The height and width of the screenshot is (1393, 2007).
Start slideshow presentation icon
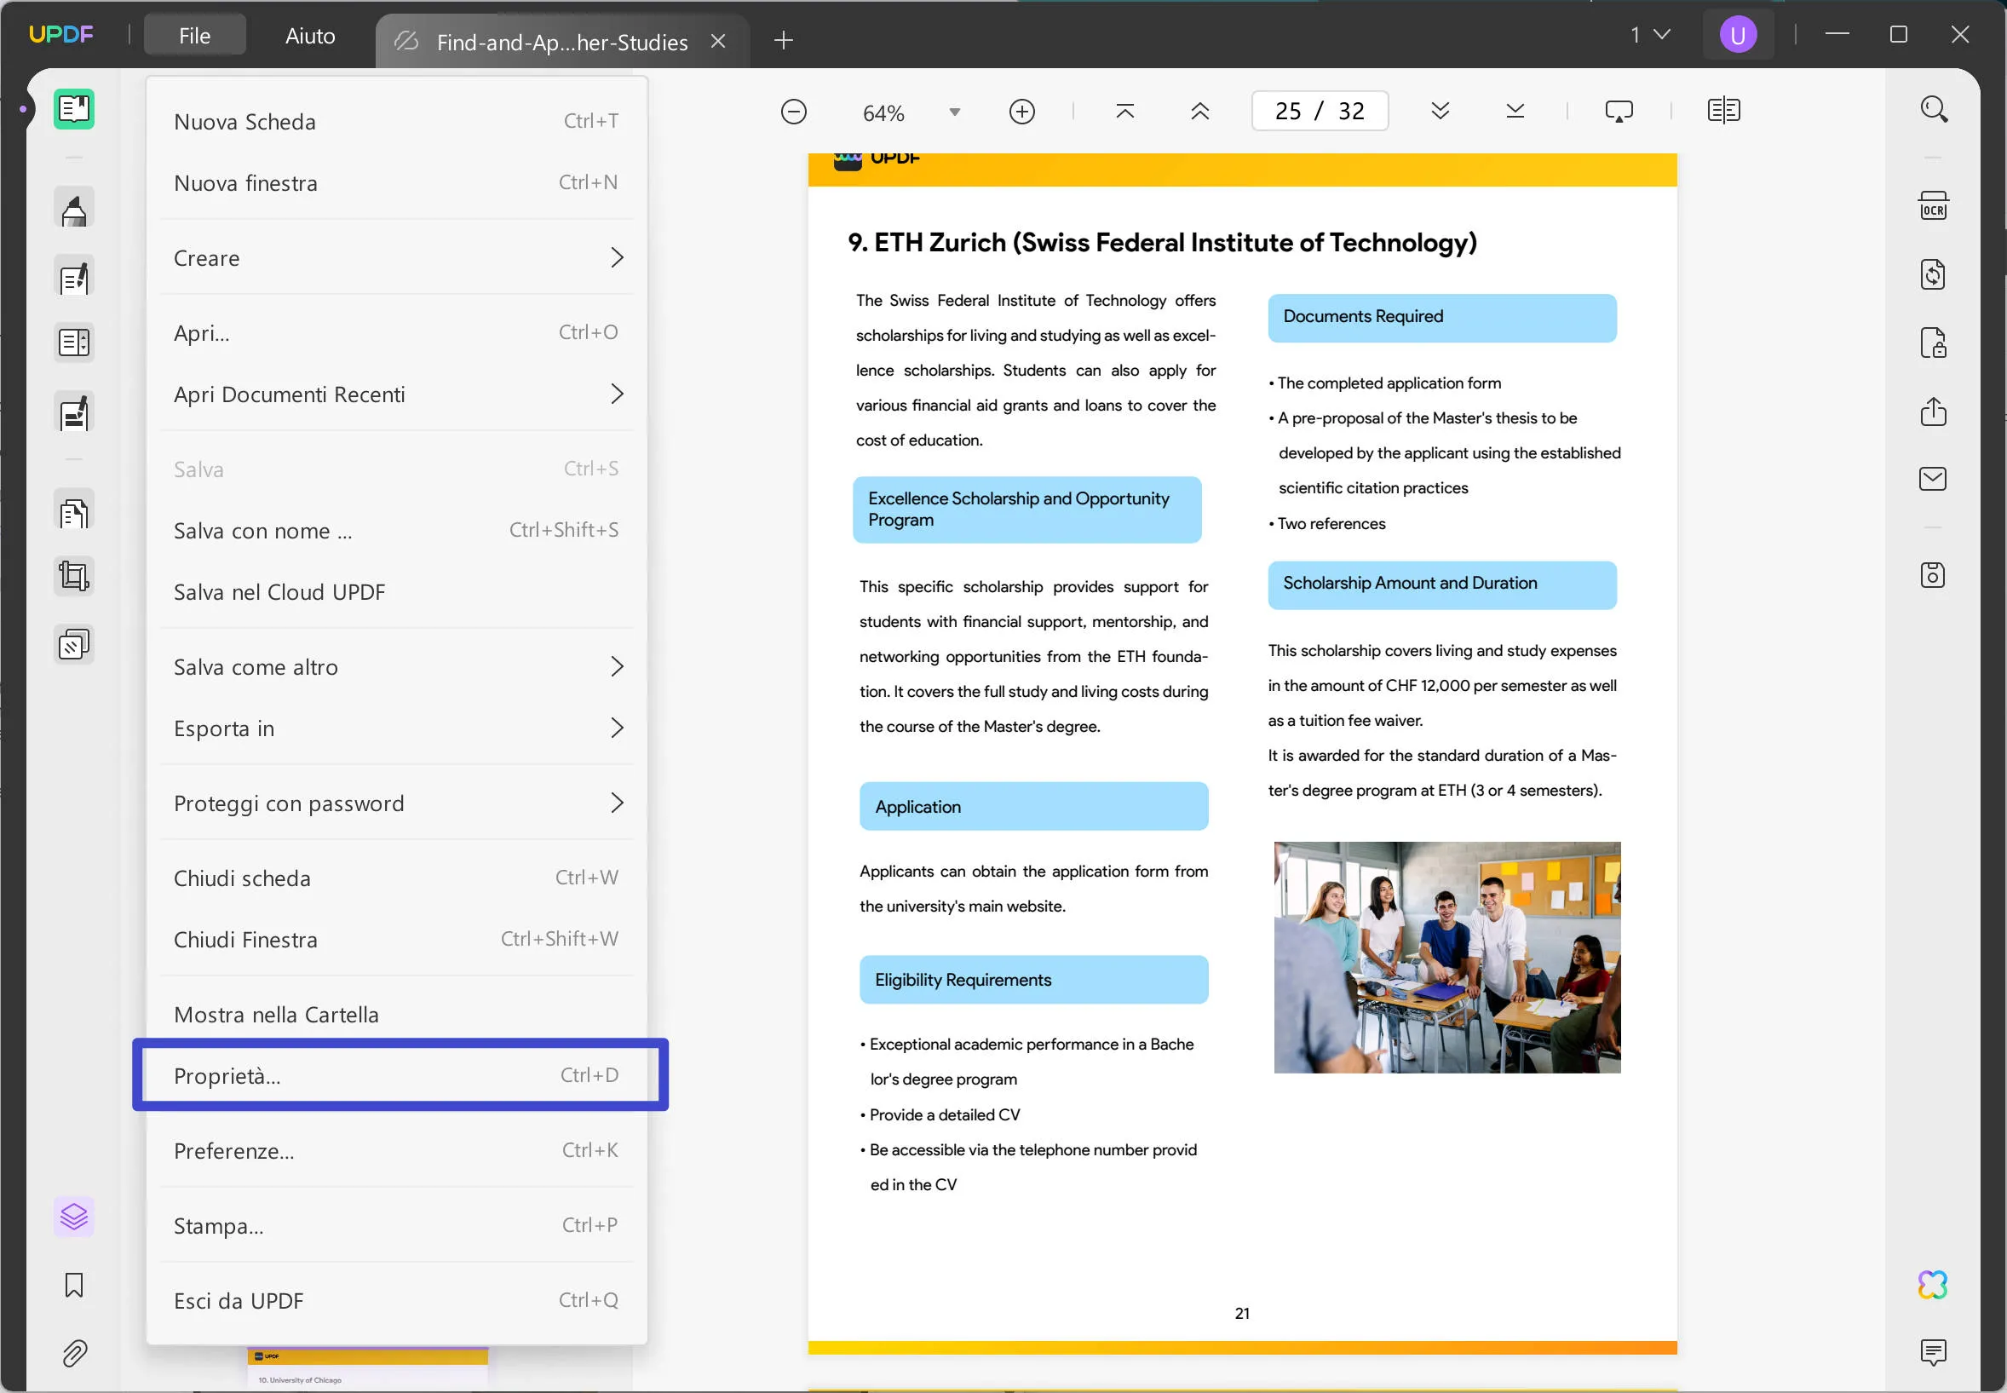coord(1619,111)
